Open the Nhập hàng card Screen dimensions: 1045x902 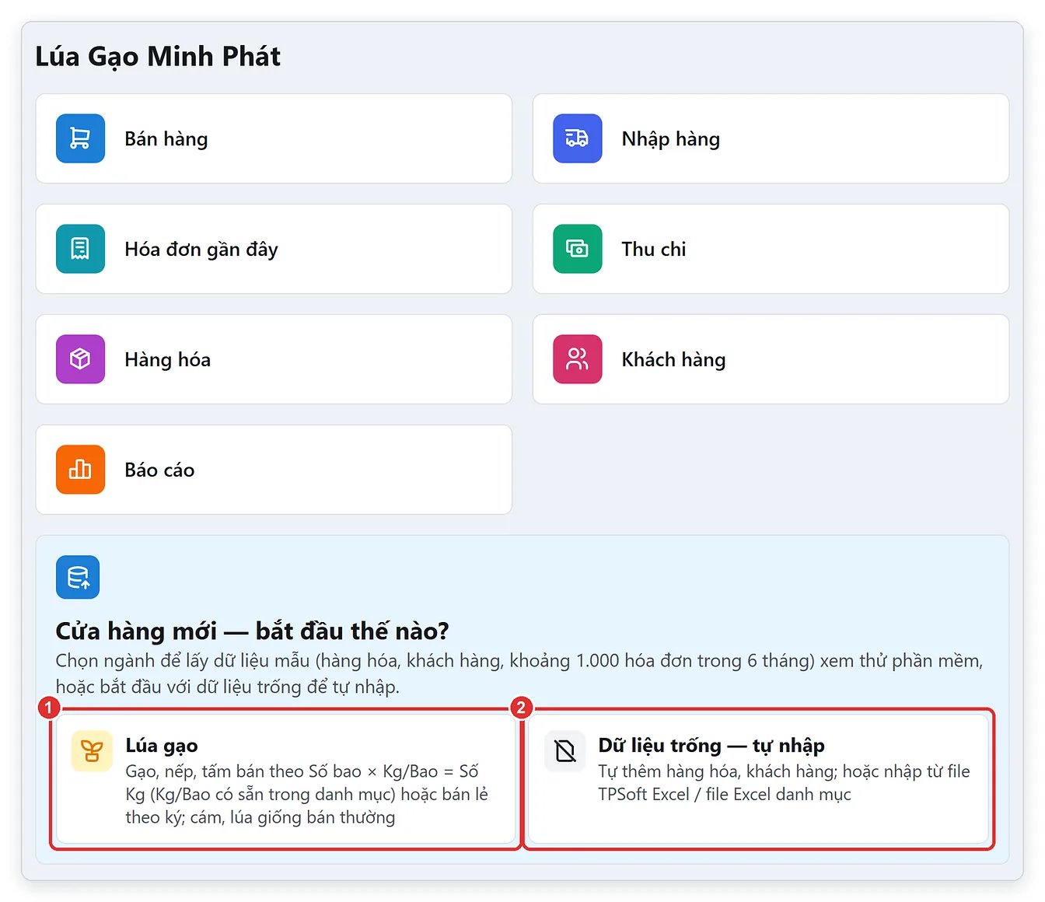[x=771, y=138]
